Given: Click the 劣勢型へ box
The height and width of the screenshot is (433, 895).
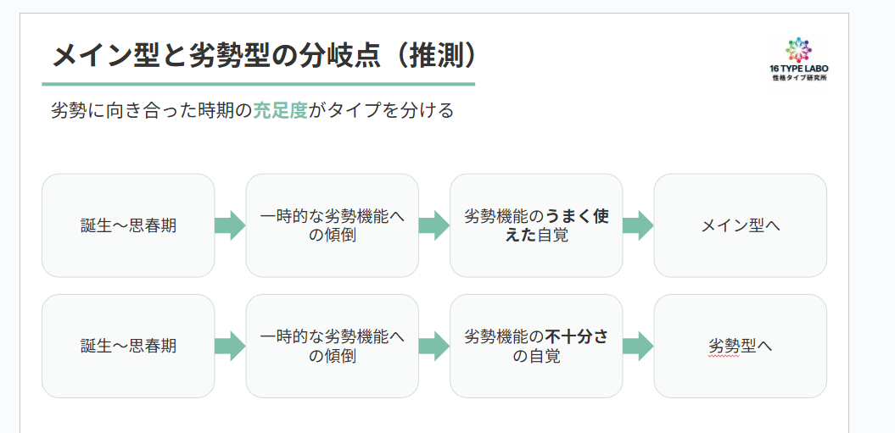Looking at the screenshot, I should click(740, 346).
